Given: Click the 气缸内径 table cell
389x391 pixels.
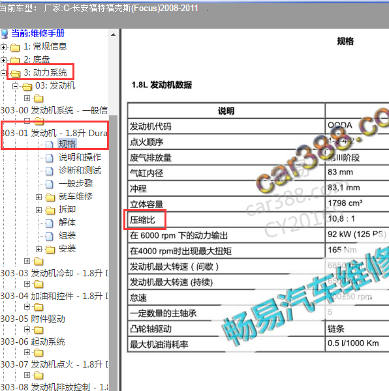Looking at the screenshot, I should [x=226, y=173].
